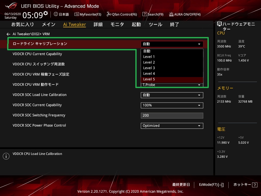Click the settings gear next to the clock
The width and height of the screenshot is (261, 196).
click(46, 13)
